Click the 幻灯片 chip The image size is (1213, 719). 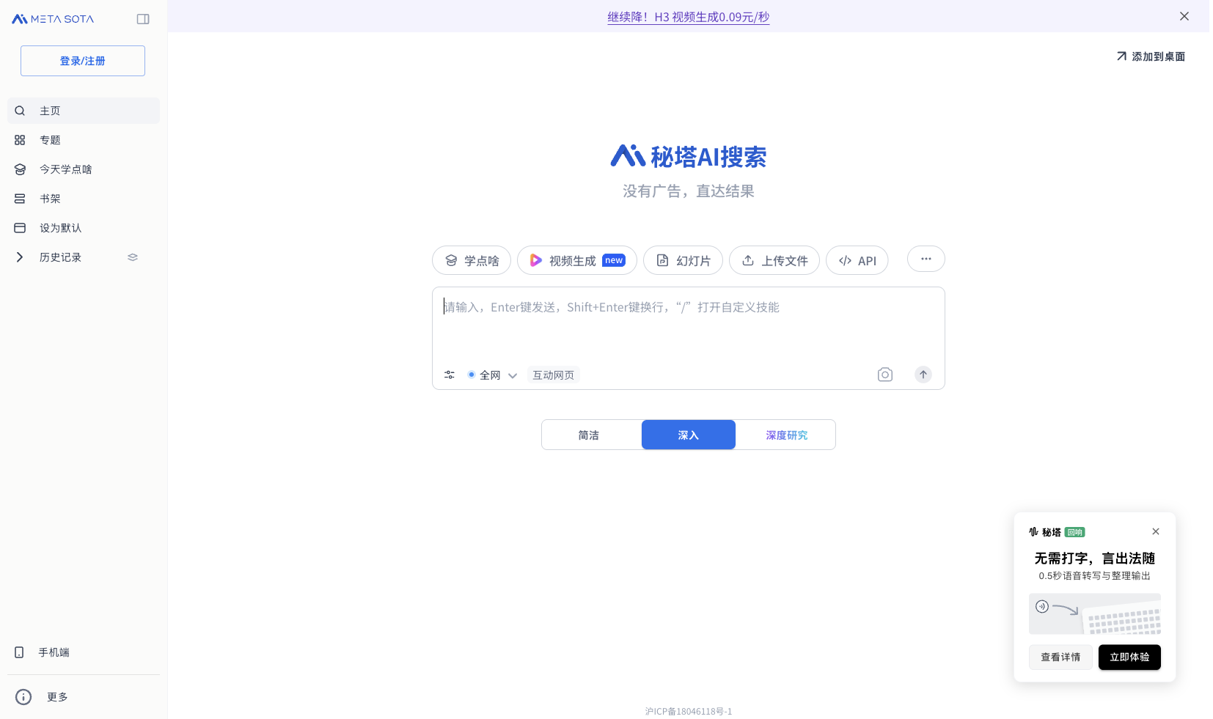click(683, 260)
